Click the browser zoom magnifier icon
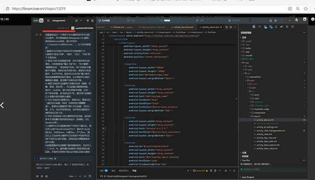This screenshot has width=315, height=180. (x=298, y=9)
